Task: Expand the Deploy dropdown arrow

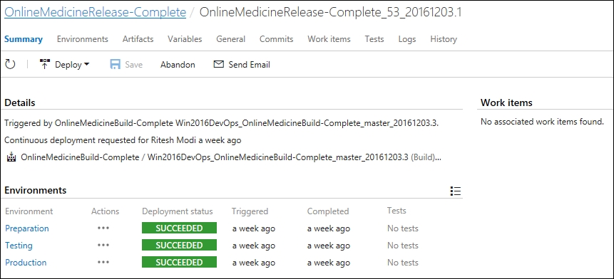Action: coord(86,65)
